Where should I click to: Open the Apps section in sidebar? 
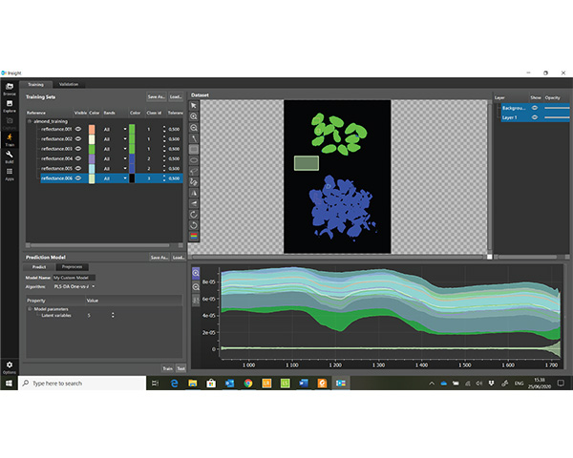9,173
